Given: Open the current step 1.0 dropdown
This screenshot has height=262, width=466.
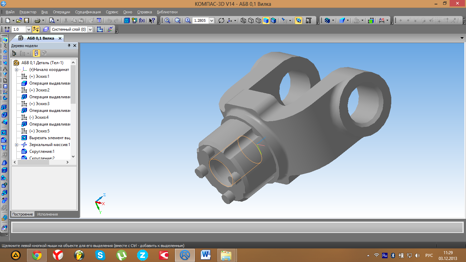Looking at the screenshot, I should [x=28, y=29].
